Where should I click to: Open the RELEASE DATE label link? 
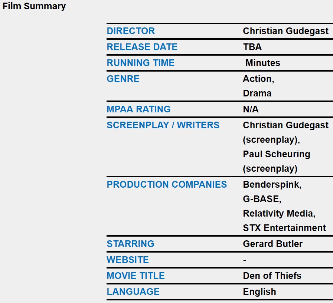click(x=142, y=47)
